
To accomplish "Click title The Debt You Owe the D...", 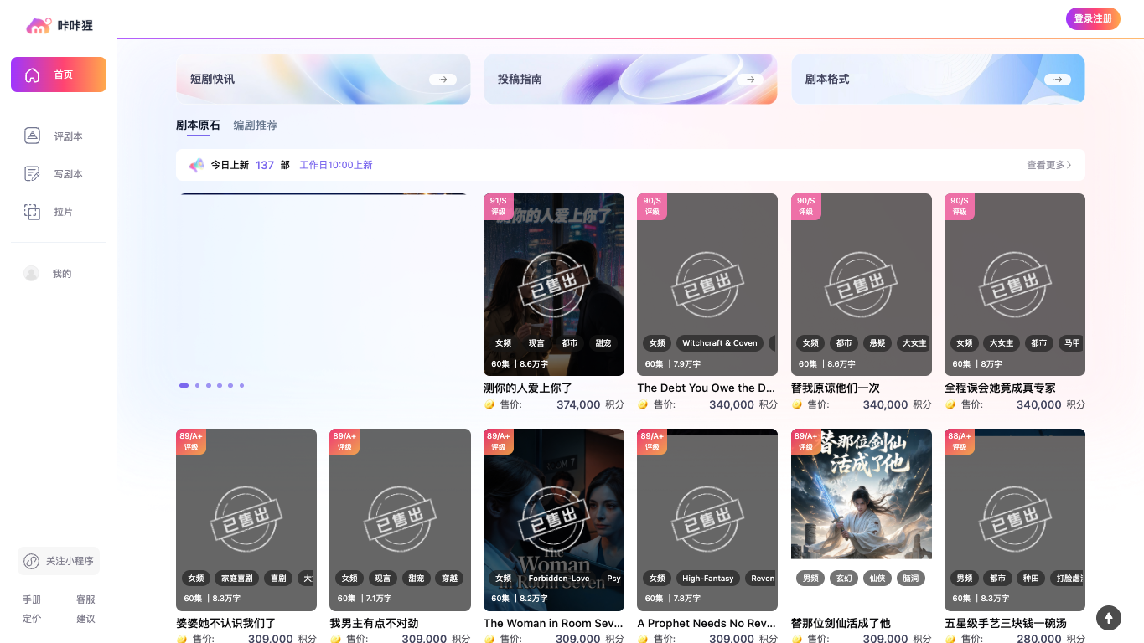I will coord(707,388).
